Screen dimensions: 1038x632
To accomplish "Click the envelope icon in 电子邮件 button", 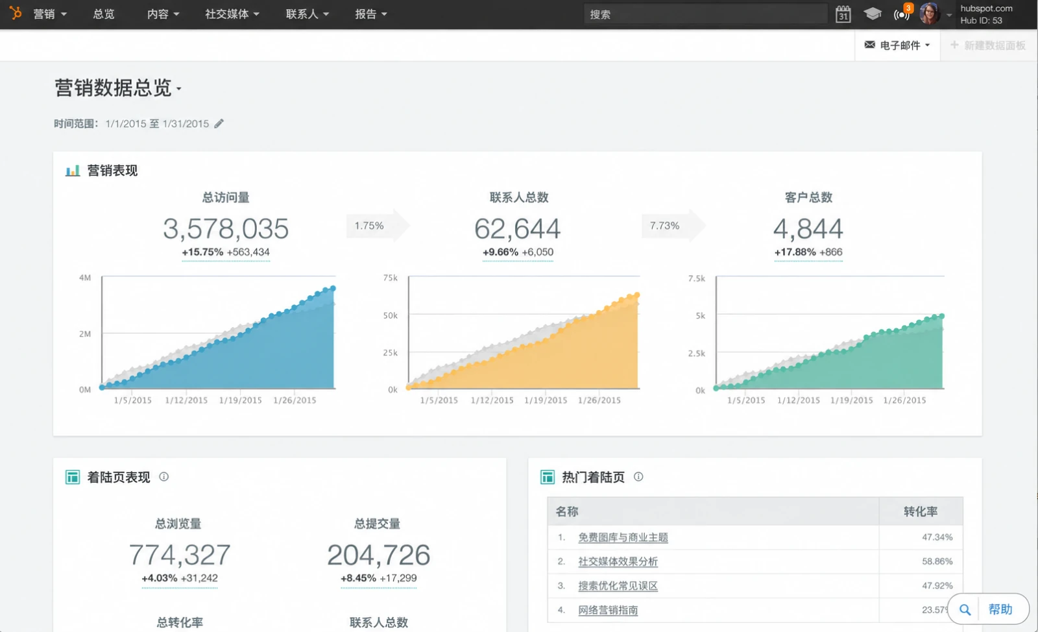I will point(870,45).
